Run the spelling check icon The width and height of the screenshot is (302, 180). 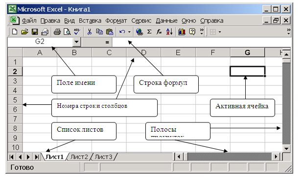(77, 32)
